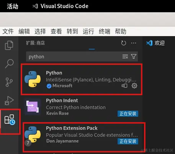The width and height of the screenshot is (175, 154).
Task: Open the 选择 menu
Action: tap(40, 31)
